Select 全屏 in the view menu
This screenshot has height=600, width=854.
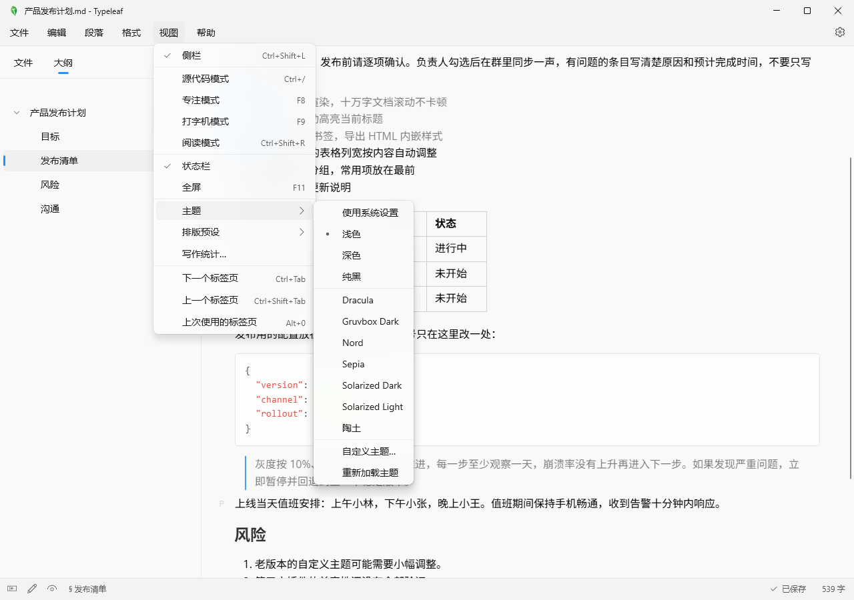[x=234, y=187]
